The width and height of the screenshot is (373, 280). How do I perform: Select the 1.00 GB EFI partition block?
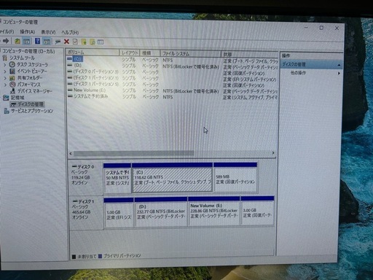click(119, 213)
